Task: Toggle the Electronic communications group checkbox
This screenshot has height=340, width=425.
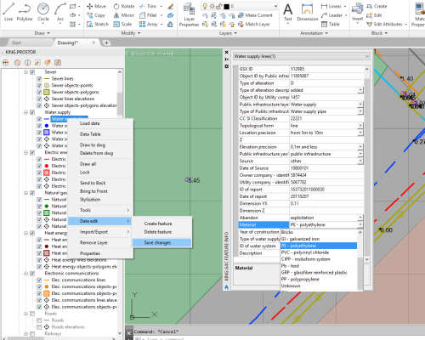Action: point(32,274)
